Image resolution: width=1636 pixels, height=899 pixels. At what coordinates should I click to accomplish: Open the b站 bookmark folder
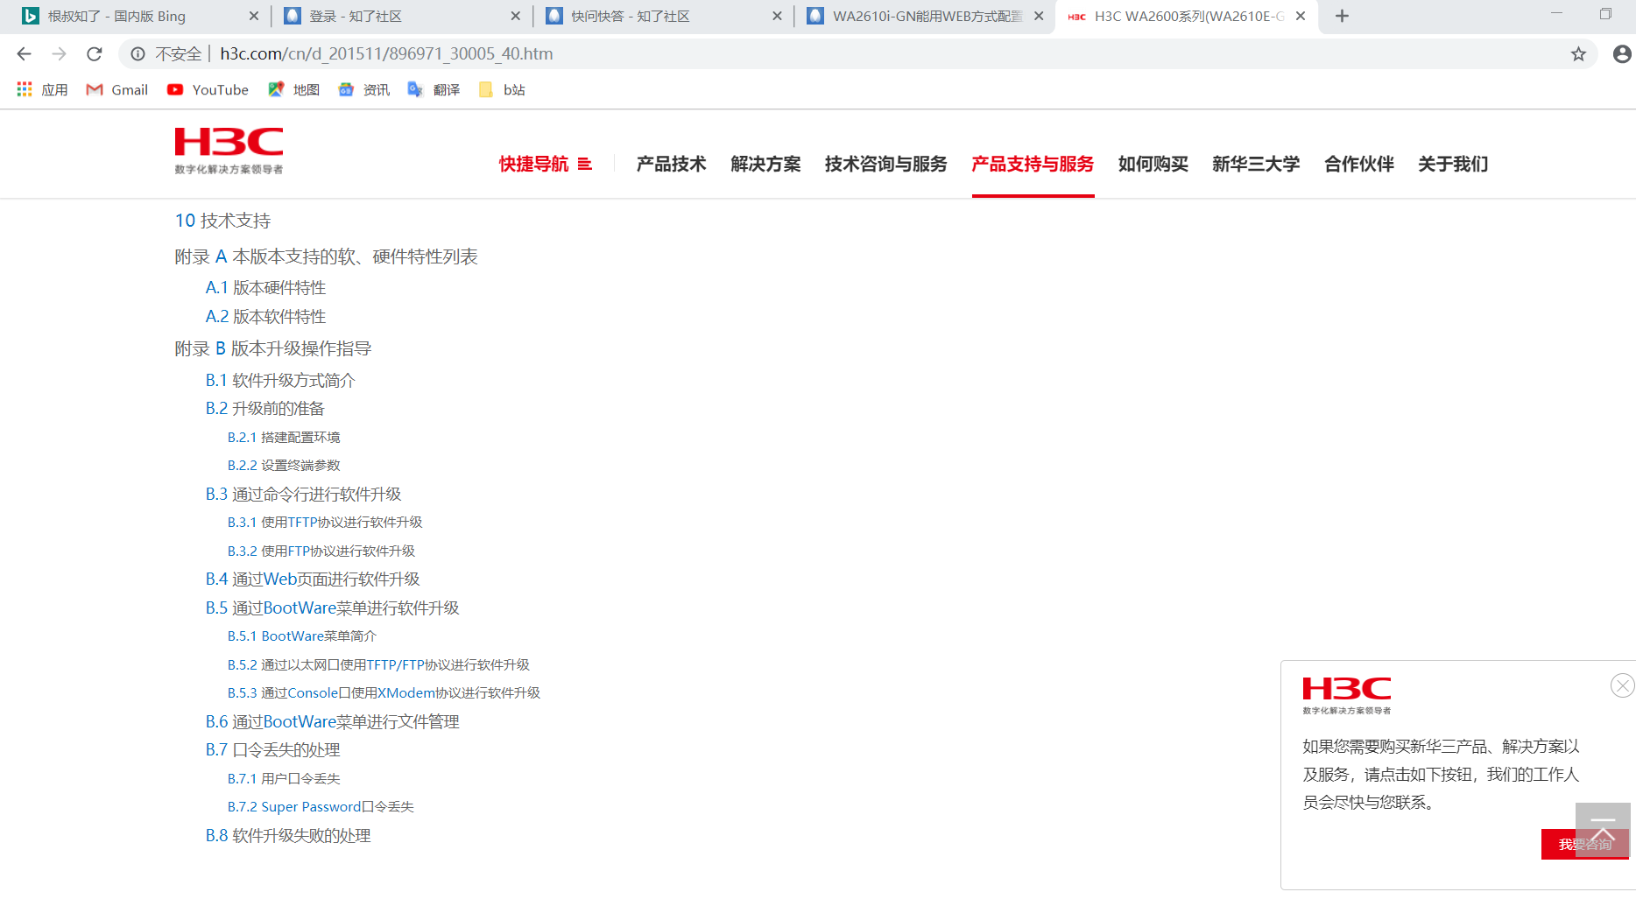[502, 89]
